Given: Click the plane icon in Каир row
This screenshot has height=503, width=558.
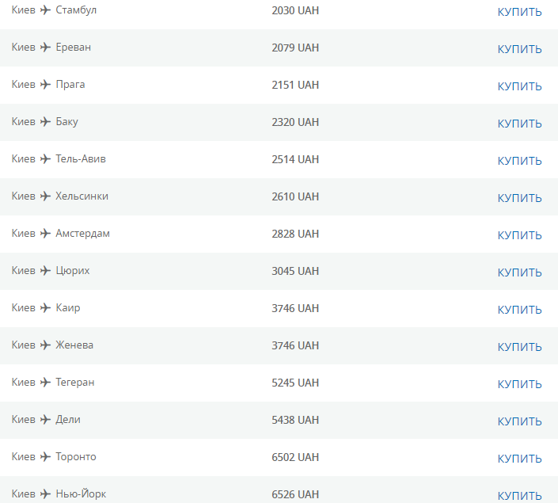Looking at the screenshot, I should (x=45, y=308).
